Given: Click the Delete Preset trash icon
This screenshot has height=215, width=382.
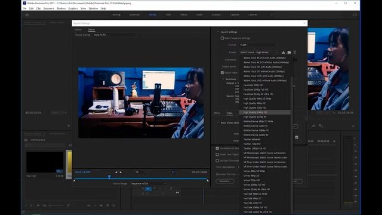Looking at the screenshot, I should coord(295,52).
